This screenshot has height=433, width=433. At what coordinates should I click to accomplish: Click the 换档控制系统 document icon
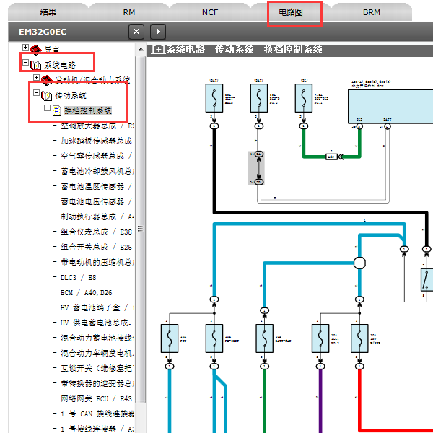tap(56, 110)
